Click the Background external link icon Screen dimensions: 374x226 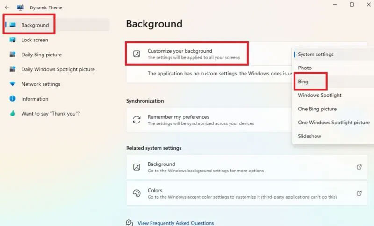tap(359, 167)
